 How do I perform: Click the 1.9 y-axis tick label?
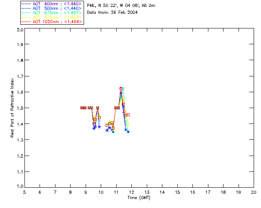tap(20, 44)
